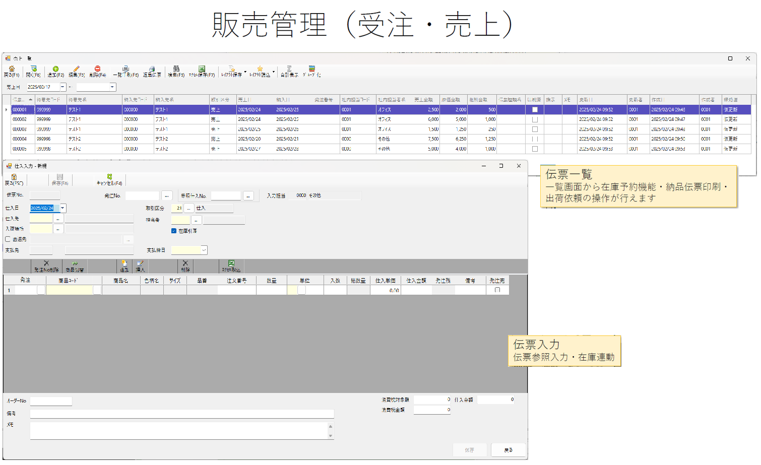Click the ellipsis button next to 発注No.
The width and height of the screenshot is (761, 465).
click(167, 195)
